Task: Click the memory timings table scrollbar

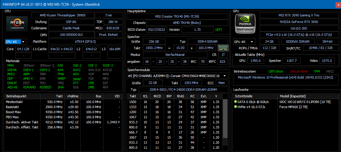Action: 225,118
